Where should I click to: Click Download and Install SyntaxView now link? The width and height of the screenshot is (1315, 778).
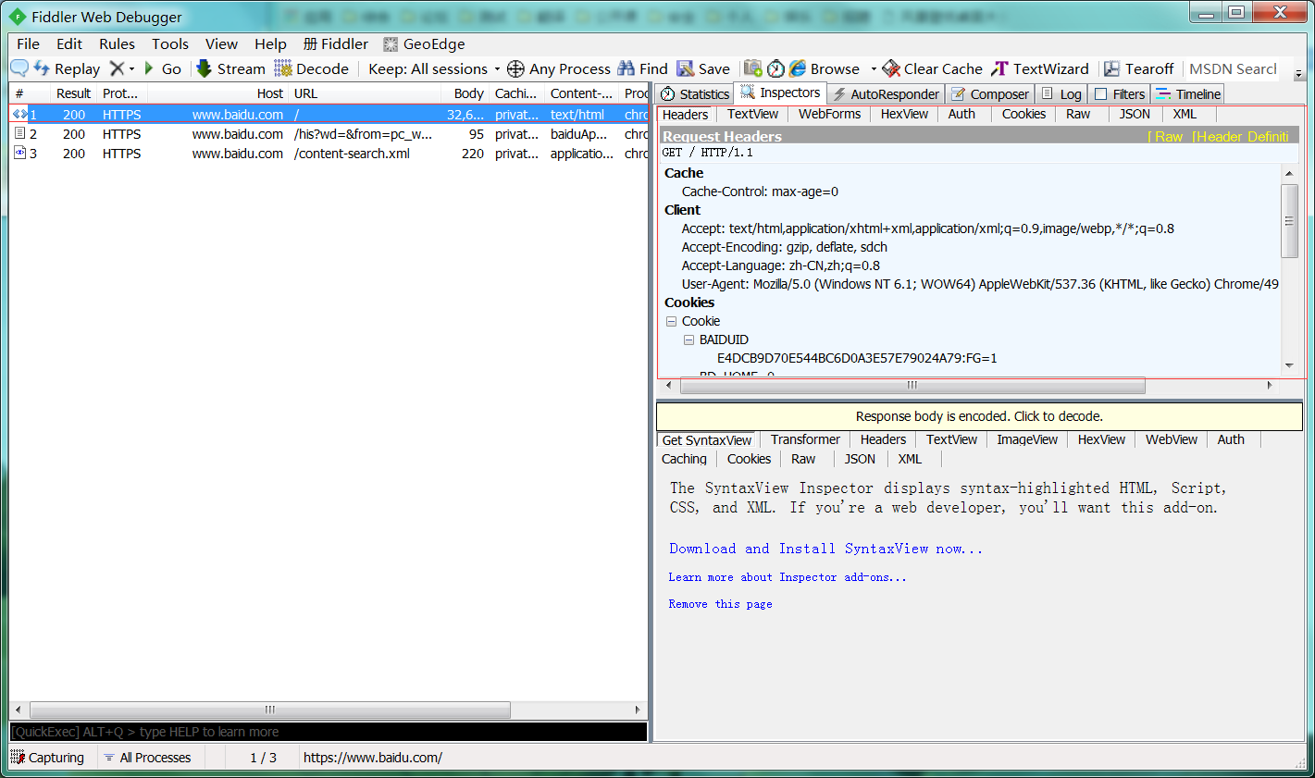825,549
